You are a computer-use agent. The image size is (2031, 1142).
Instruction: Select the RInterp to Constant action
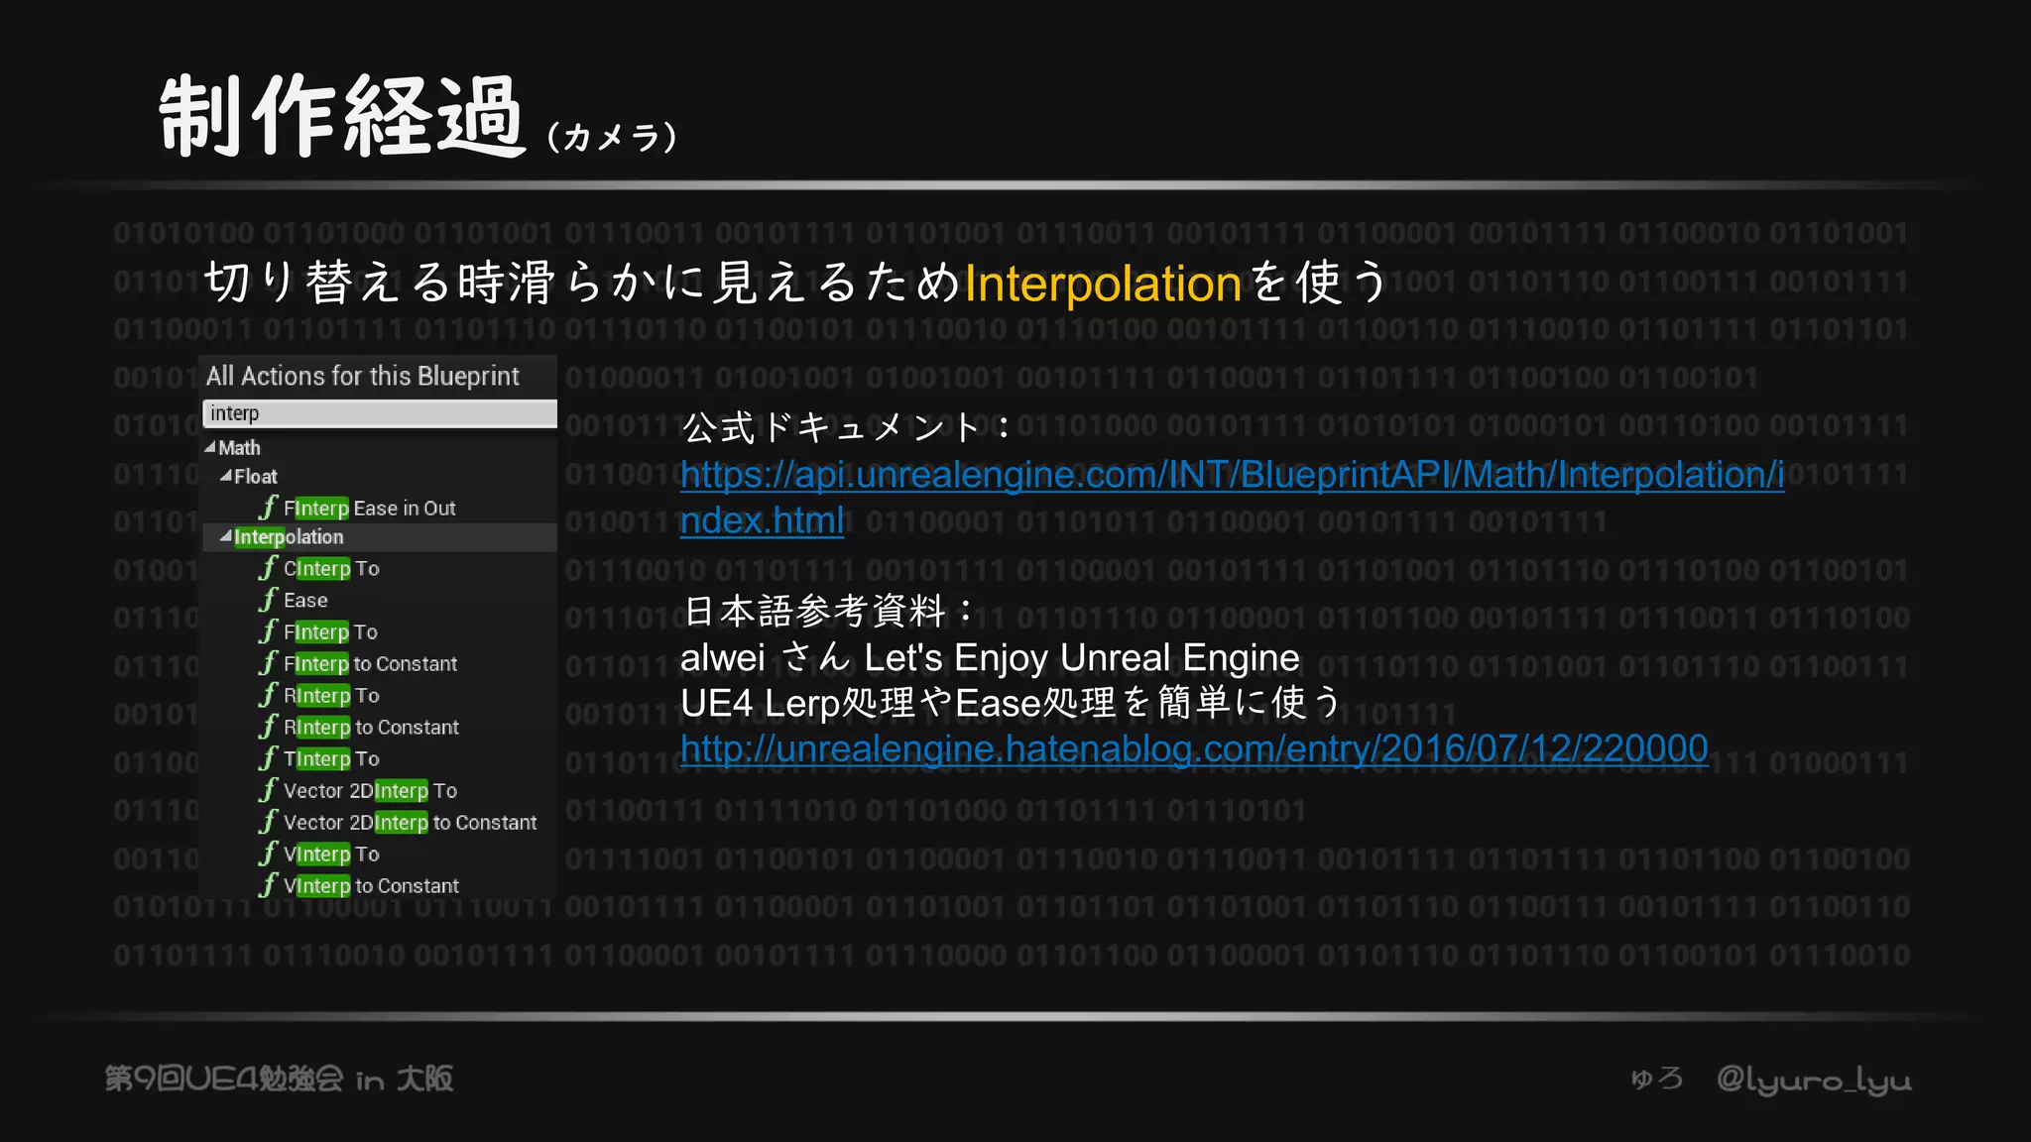pos(372,728)
